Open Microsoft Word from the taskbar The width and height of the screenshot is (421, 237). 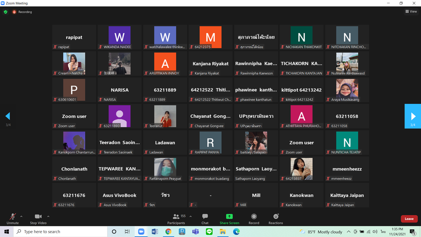pos(155,232)
